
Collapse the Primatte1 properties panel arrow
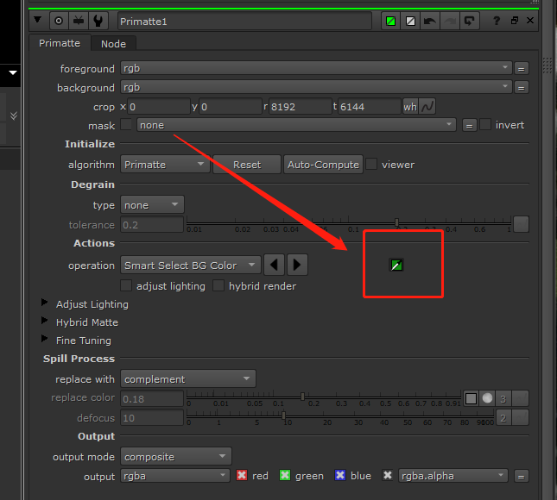(x=37, y=20)
